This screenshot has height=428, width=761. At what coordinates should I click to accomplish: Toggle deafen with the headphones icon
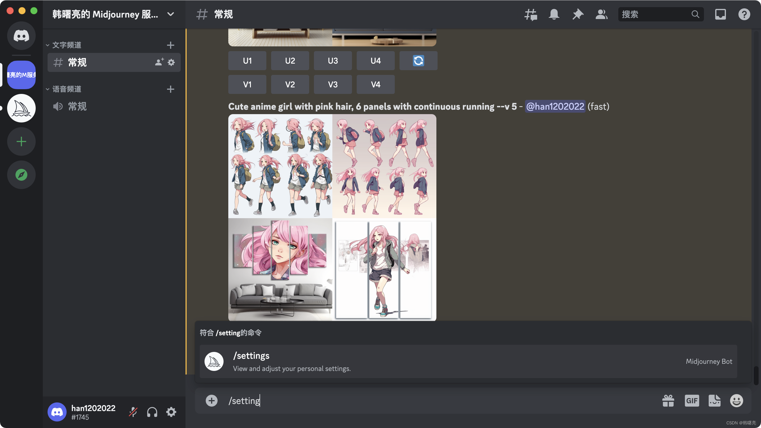(152, 412)
